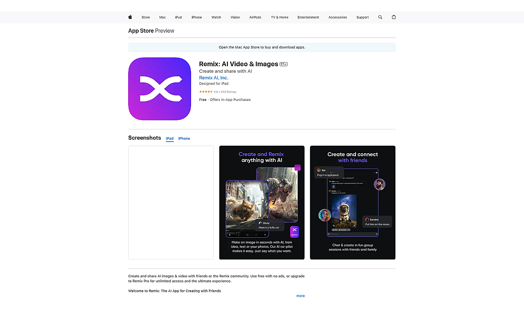Screen dimensions: 524x318
Task: Open the AirPods menu item
Action: pyautogui.click(x=255, y=17)
